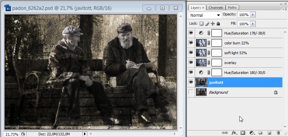This screenshot has width=288, height=137.
Task: Click link icon on Hue/Saturation 180 layer
Action: (x=209, y=73)
